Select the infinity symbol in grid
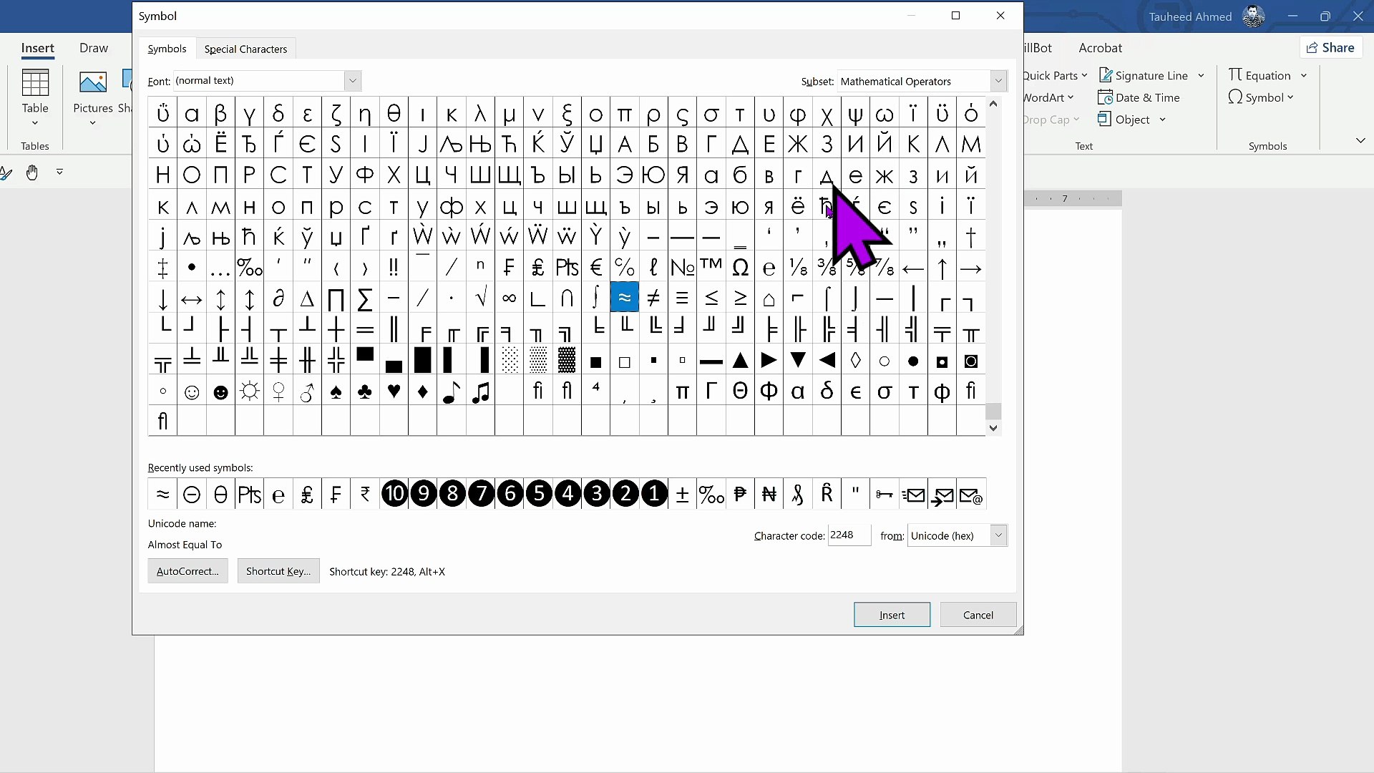 [509, 298]
